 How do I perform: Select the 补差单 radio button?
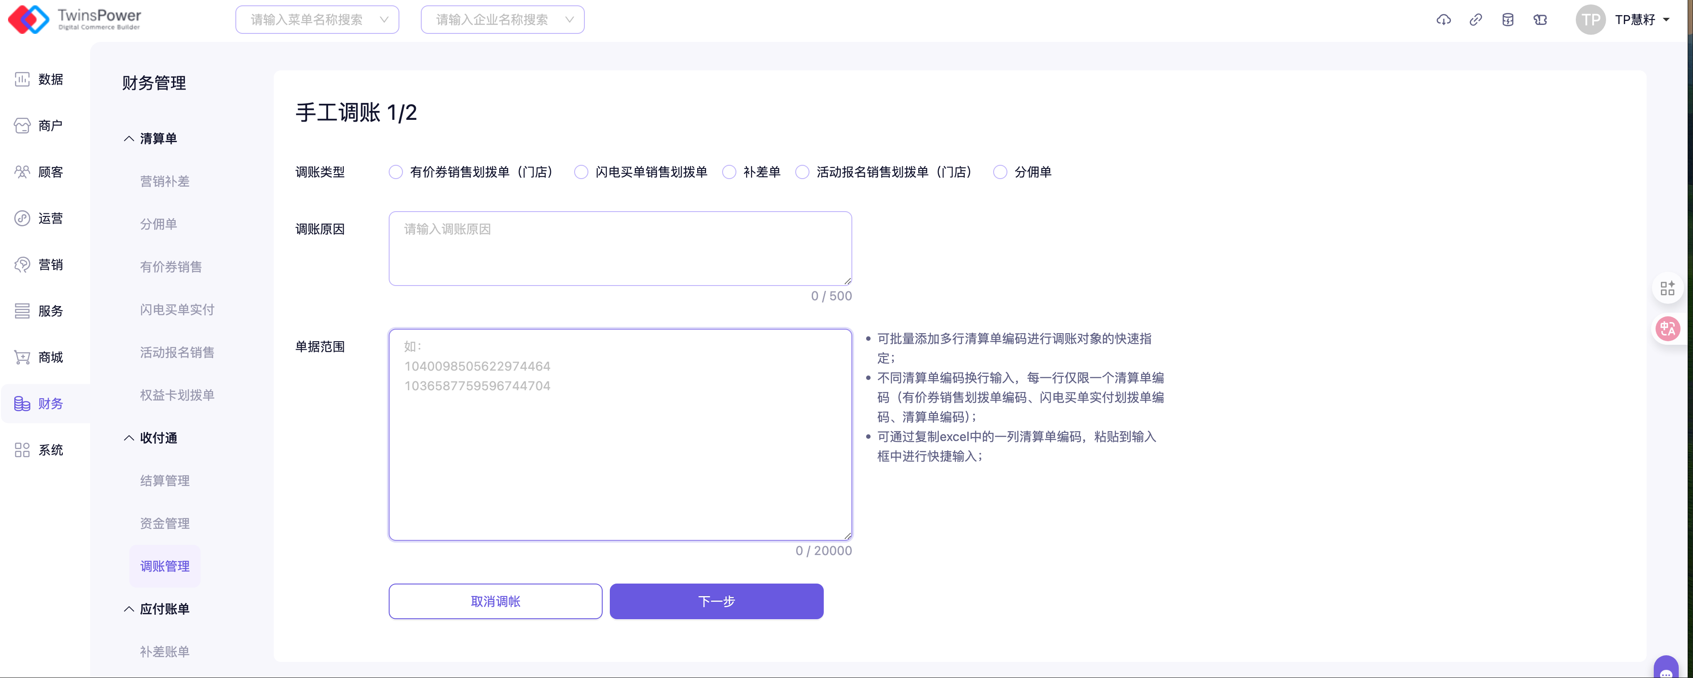click(x=729, y=172)
